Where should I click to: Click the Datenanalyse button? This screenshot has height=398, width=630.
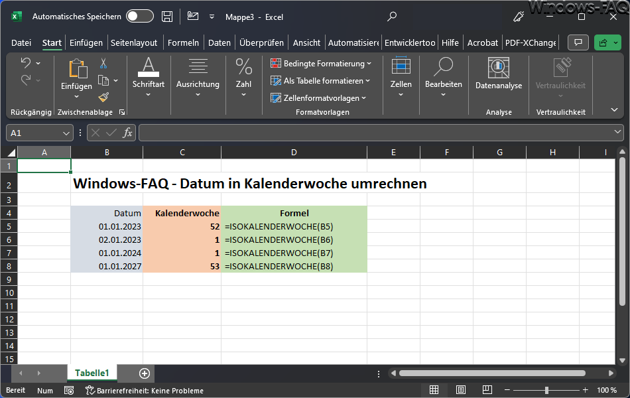point(499,73)
